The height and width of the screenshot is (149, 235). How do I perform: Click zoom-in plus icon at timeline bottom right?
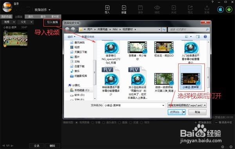pos(231,147)
